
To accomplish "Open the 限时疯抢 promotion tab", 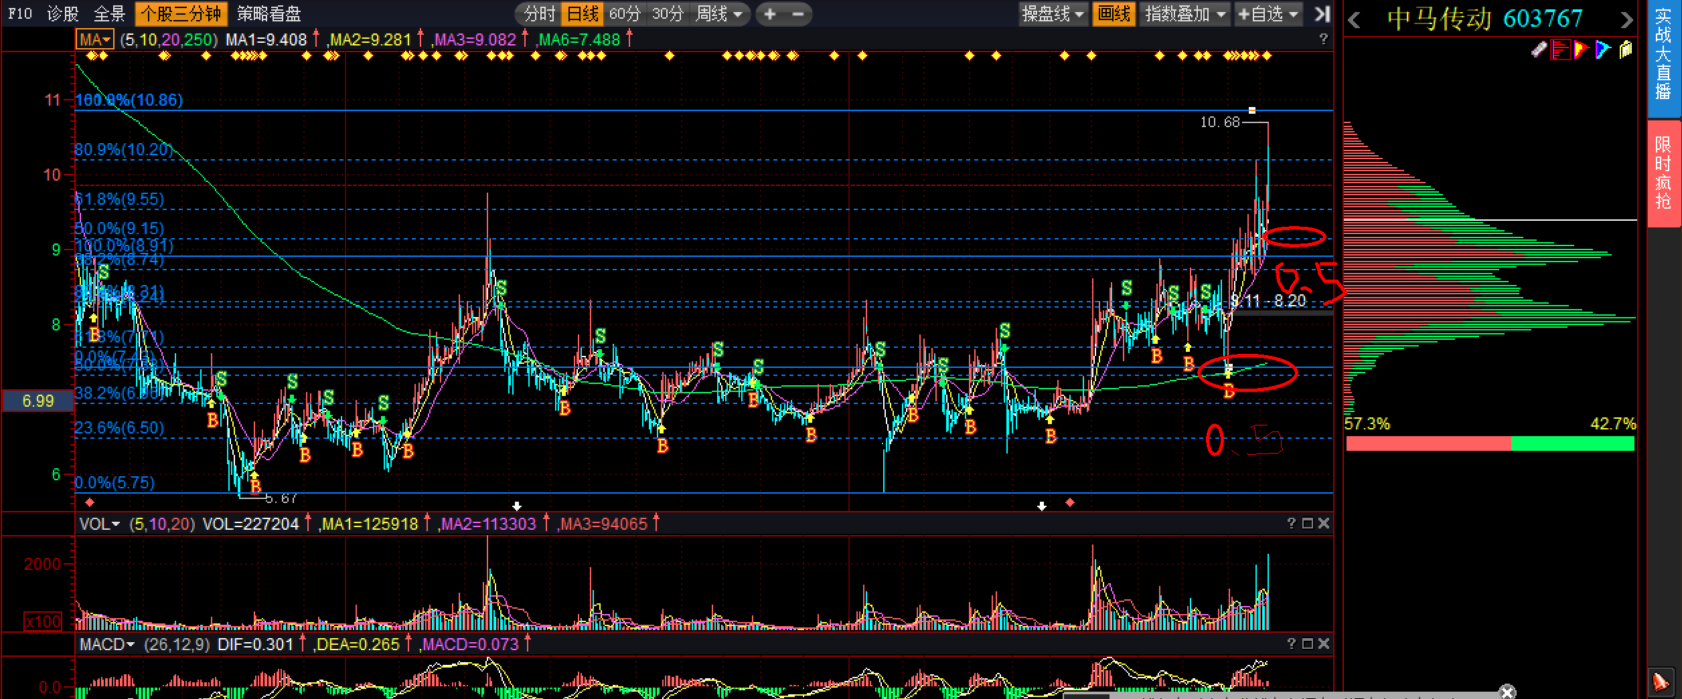I will 1663,173.
